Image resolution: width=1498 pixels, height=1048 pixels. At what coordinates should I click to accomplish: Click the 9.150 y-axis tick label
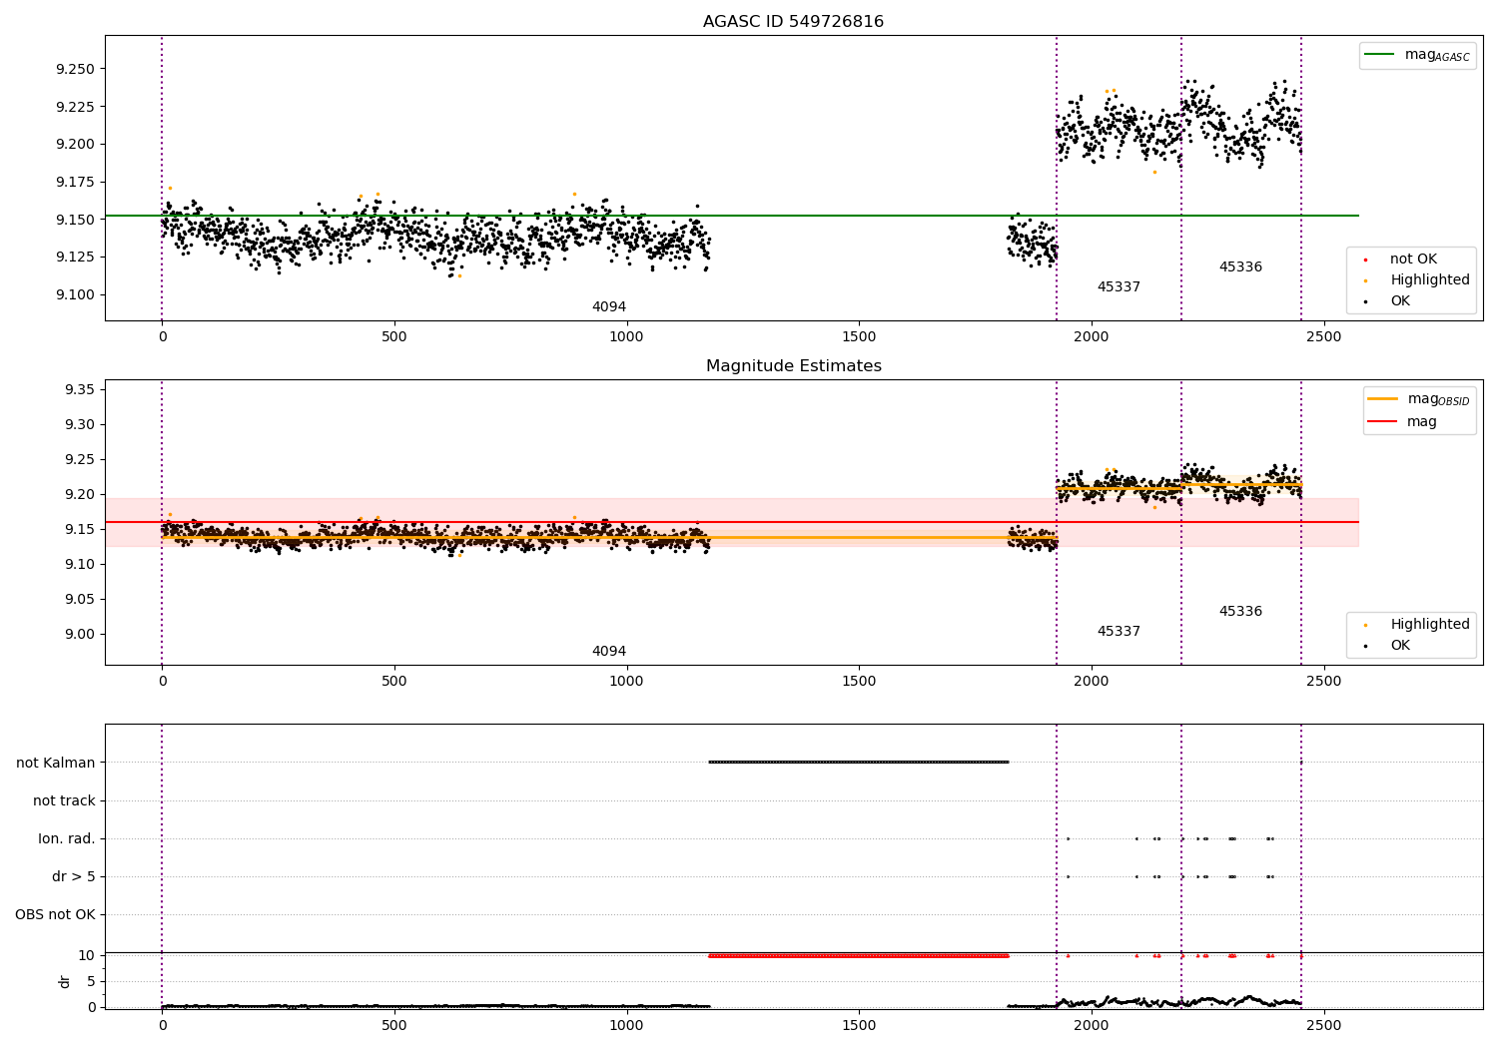click(75, 220)
